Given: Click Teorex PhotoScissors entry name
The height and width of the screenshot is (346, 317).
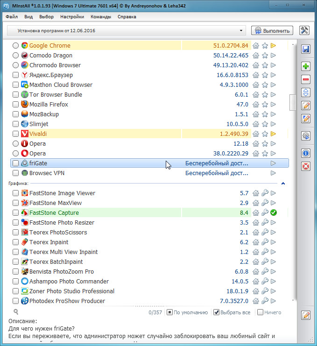Looking at the screenshot, I should pyautogui.click(x=58, y=233).
